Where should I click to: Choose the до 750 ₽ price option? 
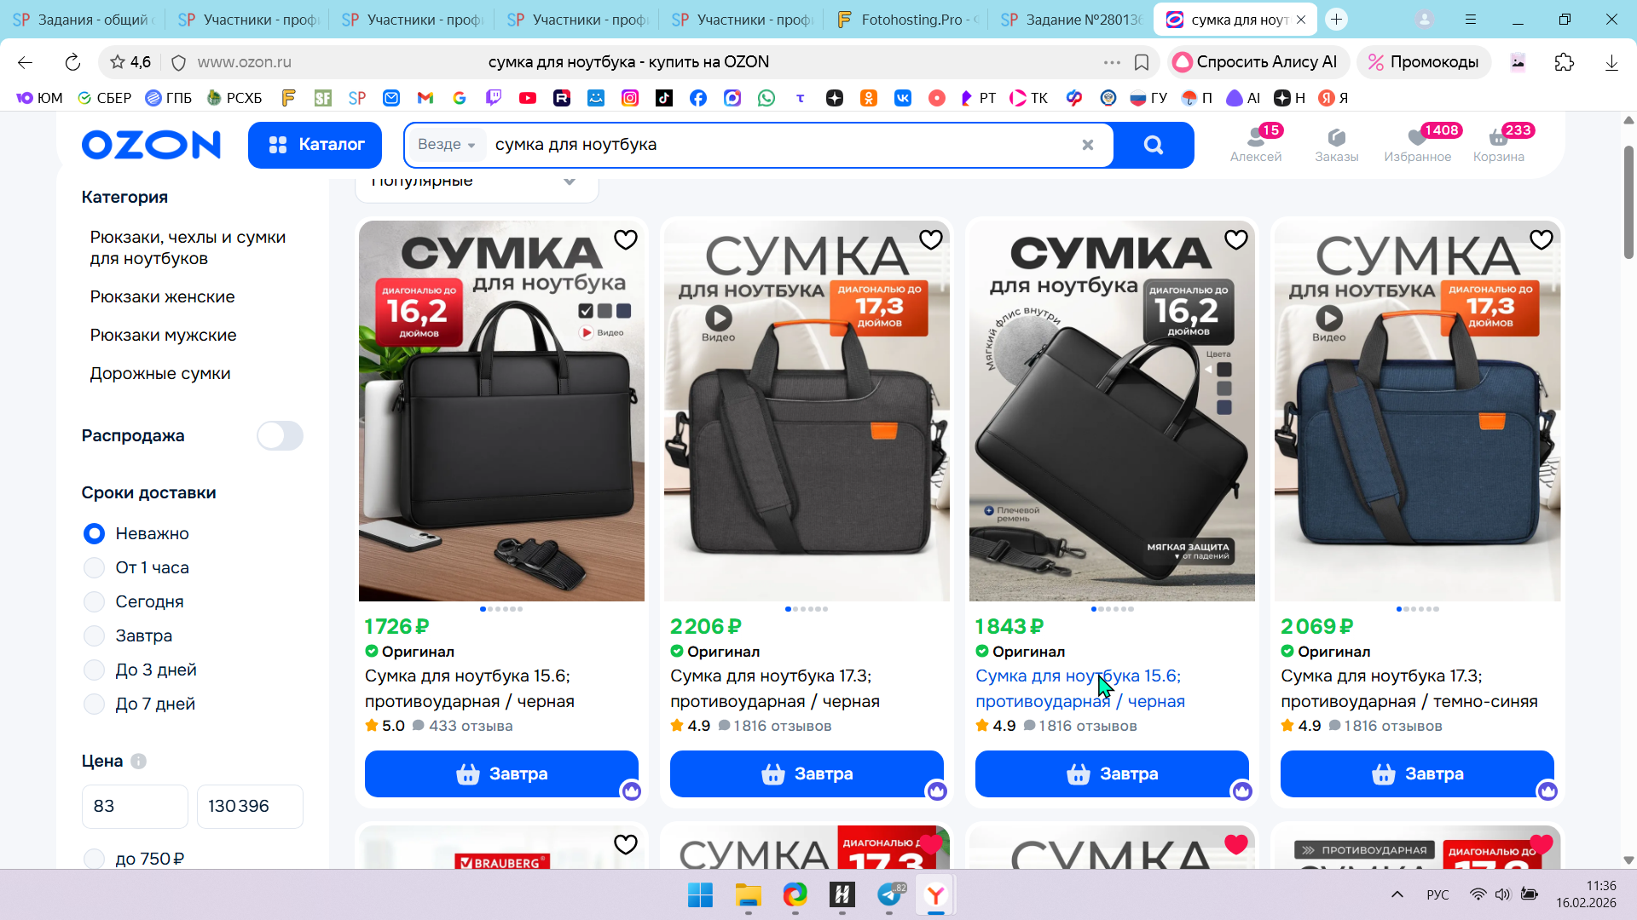[134, 859]
